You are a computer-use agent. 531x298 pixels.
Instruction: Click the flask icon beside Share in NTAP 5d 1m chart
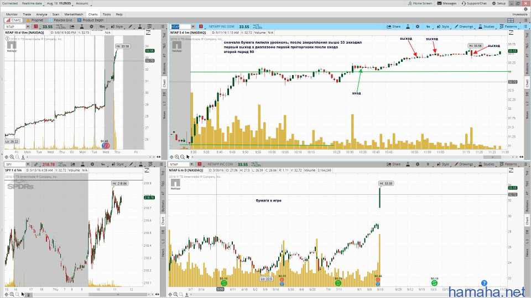408,26
